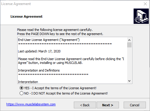The image size is (150, 111).
Task: Click the installer computer icon
Action: (141, 16)
